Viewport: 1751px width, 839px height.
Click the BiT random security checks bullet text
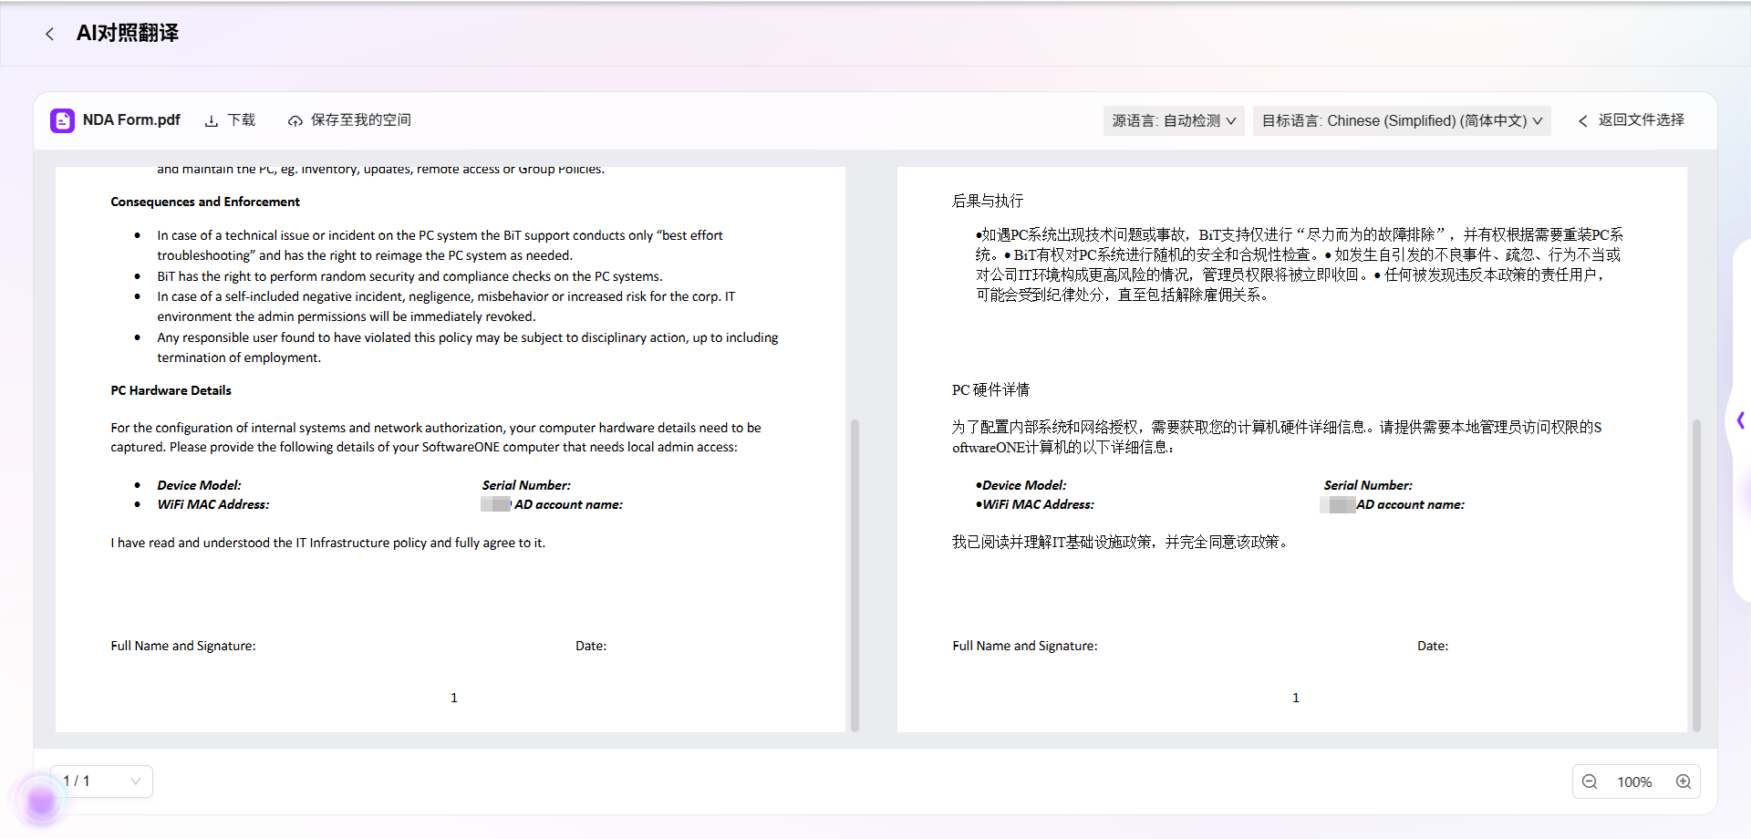pyautogui.click(x=409, y=276)
